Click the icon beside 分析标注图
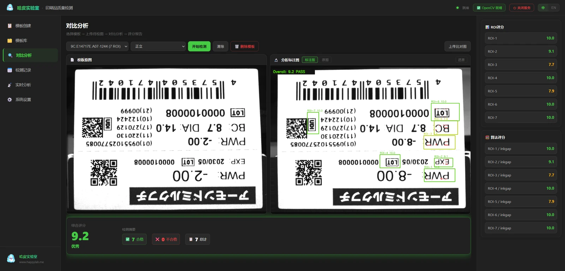Viewport: 565px width, 271px height. coord(276,60)
